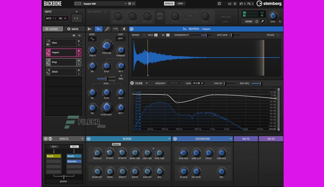The image size is (324, 187).
Task: Switch to the Load view tab
Action: pos(180,3)
